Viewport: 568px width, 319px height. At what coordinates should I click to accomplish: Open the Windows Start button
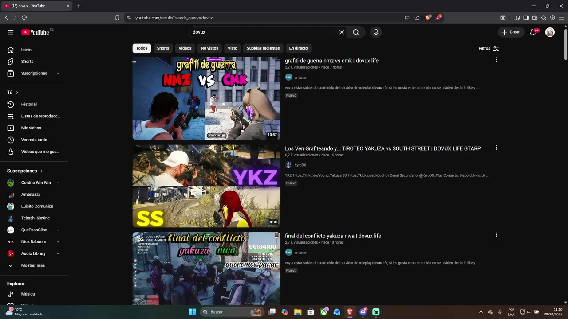pyautogui.click(x=192, y=312)
